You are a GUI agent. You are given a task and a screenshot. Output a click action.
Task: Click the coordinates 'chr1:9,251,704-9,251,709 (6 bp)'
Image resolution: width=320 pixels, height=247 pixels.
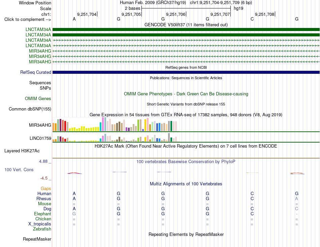[221, 3]
